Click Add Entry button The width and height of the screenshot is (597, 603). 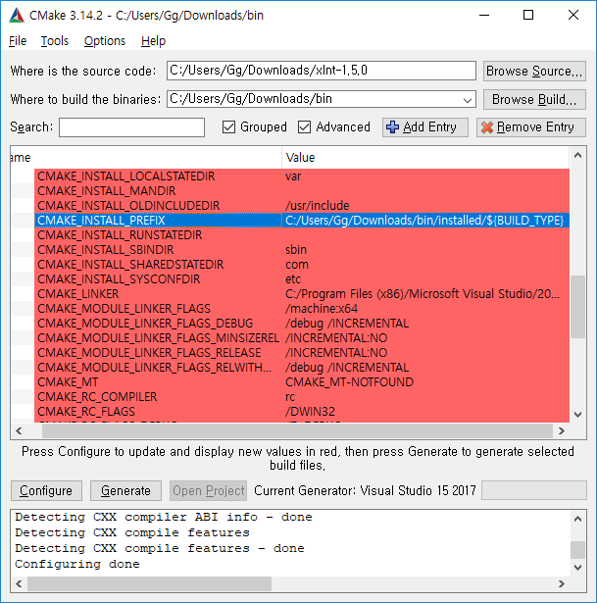tap(425, 127)
